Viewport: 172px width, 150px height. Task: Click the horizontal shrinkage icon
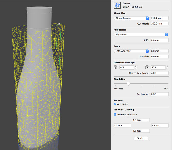(x=147, y=67)
